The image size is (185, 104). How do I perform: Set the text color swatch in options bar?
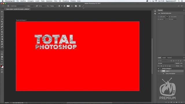[x=68, y=6]
